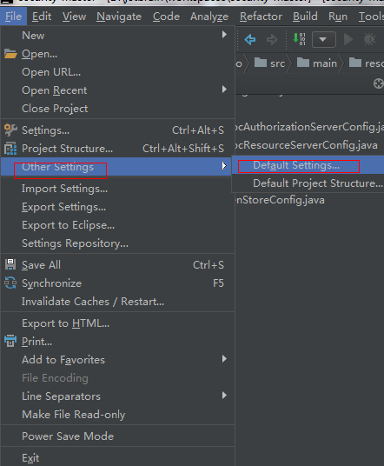Click the Make Project binary icon
Image resolution: width=384 pixels, height=466 pixels.
pos(299,39)
